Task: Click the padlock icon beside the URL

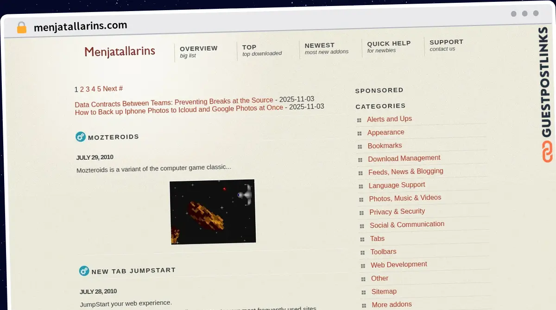Action: point(21,28)
